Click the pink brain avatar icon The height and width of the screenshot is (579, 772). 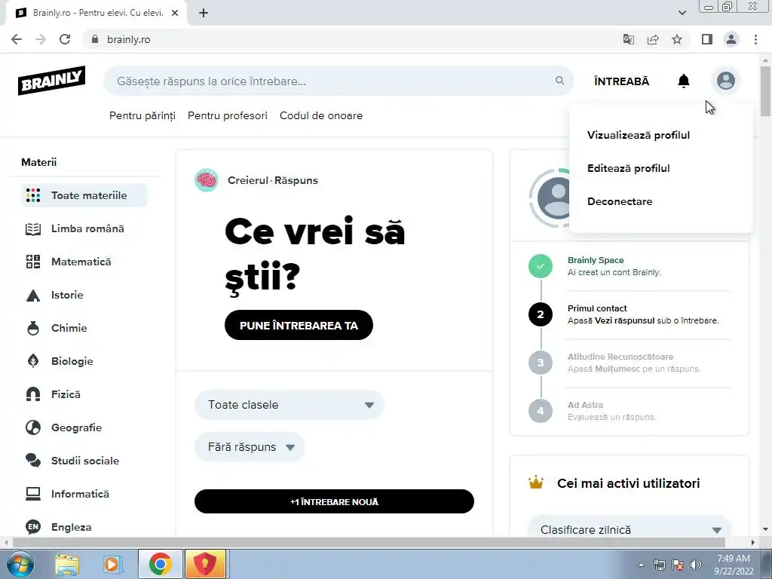207,180
